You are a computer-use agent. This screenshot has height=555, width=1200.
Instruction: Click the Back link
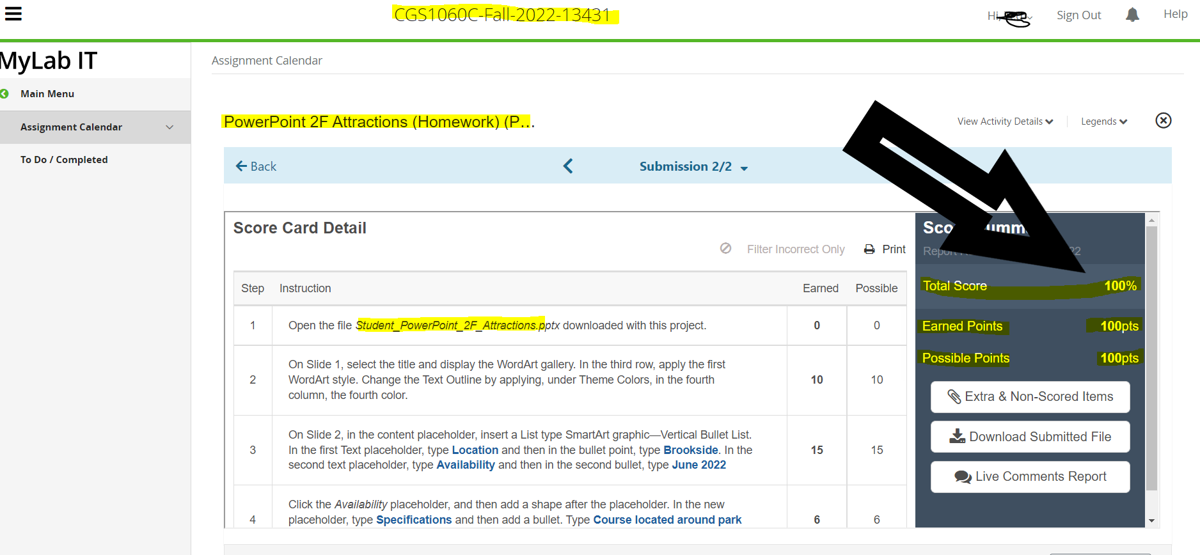click(x=256, y=166)
